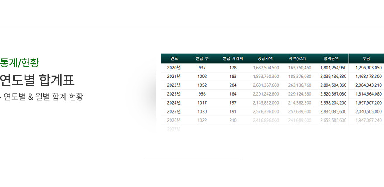This screenshot has height=187, width=384.
Task: Click the 발급 수 column header
Action: click(x=202, y=58)
